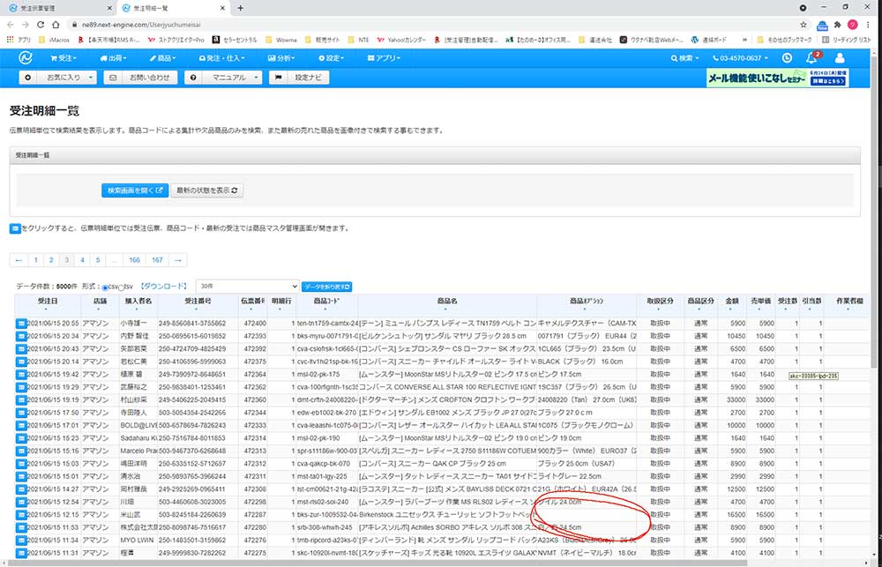Go to Chrome home page button
Viewport: 882px width, 567px height.
coord(56,25)
